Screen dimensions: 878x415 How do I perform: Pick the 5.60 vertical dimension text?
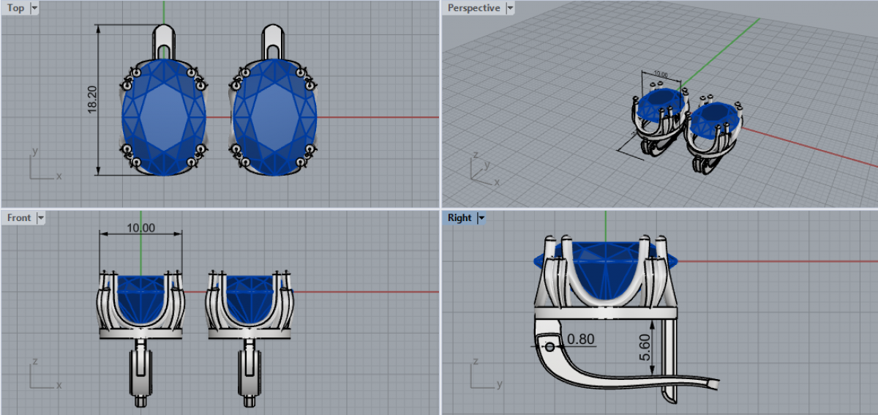[x=644, y=347]
